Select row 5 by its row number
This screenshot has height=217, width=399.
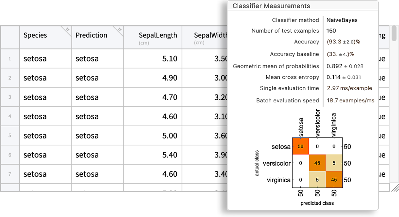pyautogui.click(x=10, y=136)
